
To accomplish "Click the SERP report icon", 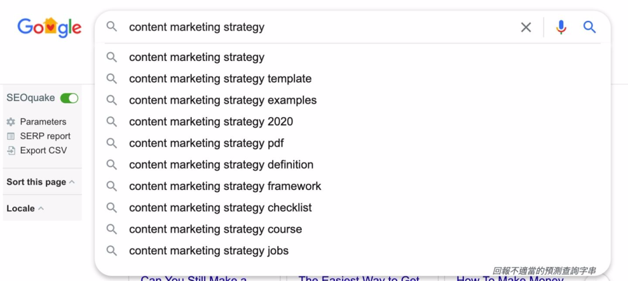I will (x=10, y=136).
